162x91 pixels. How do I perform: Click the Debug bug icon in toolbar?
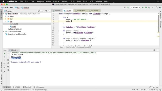click(x=146, y=7)
